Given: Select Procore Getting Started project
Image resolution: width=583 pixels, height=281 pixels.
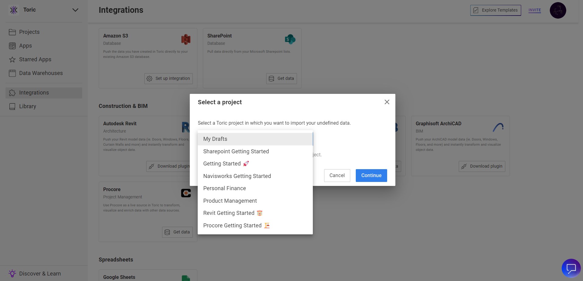Looking at the screenshot, I should (x=232, y=226).
